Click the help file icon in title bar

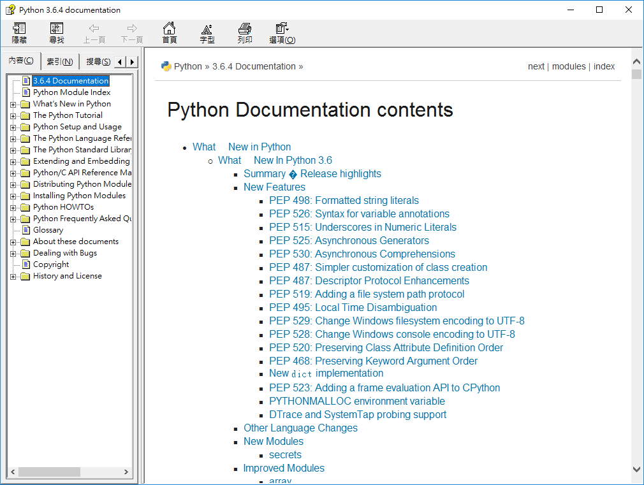tap(10, 10)
